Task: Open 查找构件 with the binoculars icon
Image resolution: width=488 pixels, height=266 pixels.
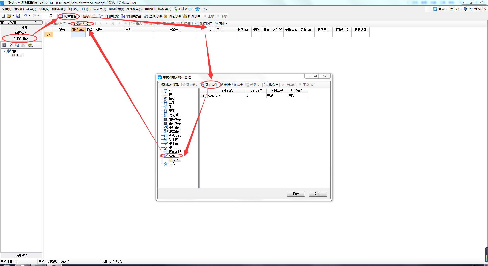Action: [x=153, y=16]
